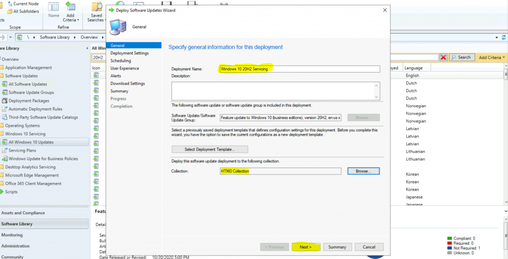Viewport: 508px width, 259px height.
Task: Open the Overview node in Software Library
Action: (x=10, y=59)
